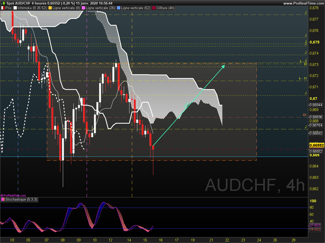Open the Stochastique (5 3 3) label
Image resolution: width=325 pixels, height=243 pixels.
point(21,200)
